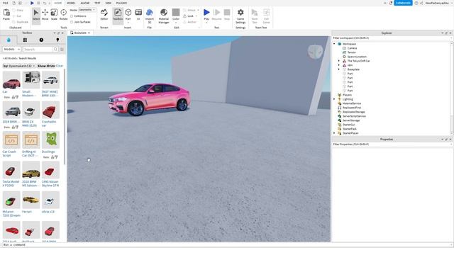Screen dimensions: 454x255
Task: Click the Filter Properties input field
Action: pos(392,144)
